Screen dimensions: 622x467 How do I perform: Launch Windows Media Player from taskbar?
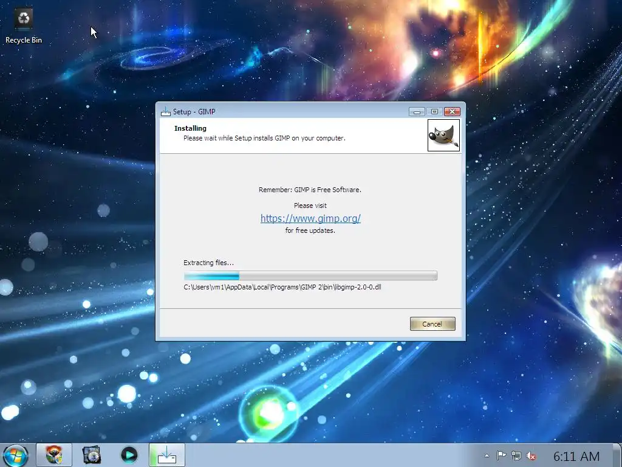[129, 455]
